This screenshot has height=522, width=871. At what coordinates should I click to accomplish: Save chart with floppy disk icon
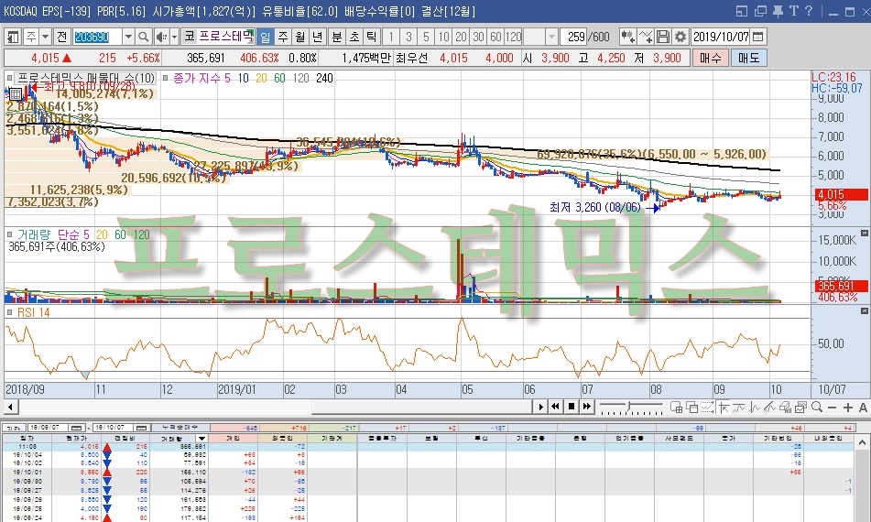[663, 38]
